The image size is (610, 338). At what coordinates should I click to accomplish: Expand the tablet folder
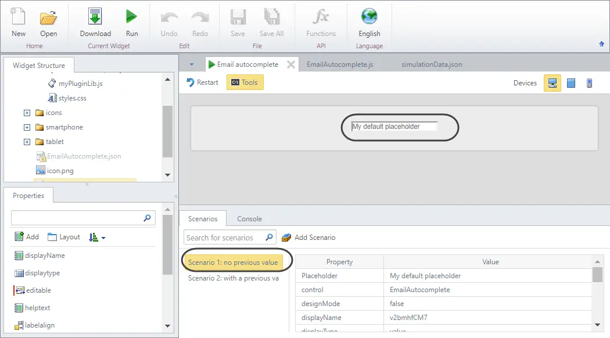point(27,142)
